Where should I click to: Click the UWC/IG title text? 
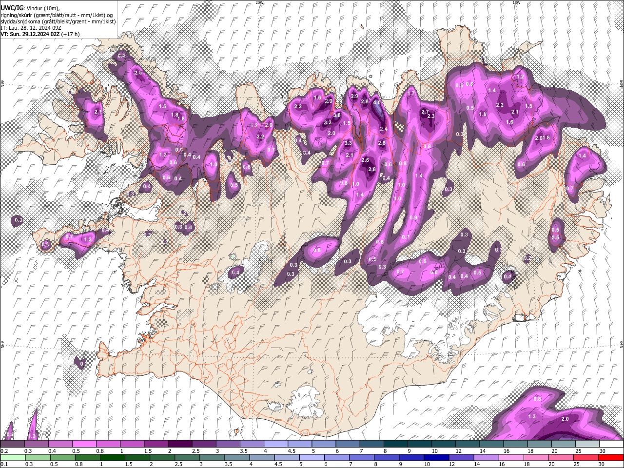click(x=11, y=7)
